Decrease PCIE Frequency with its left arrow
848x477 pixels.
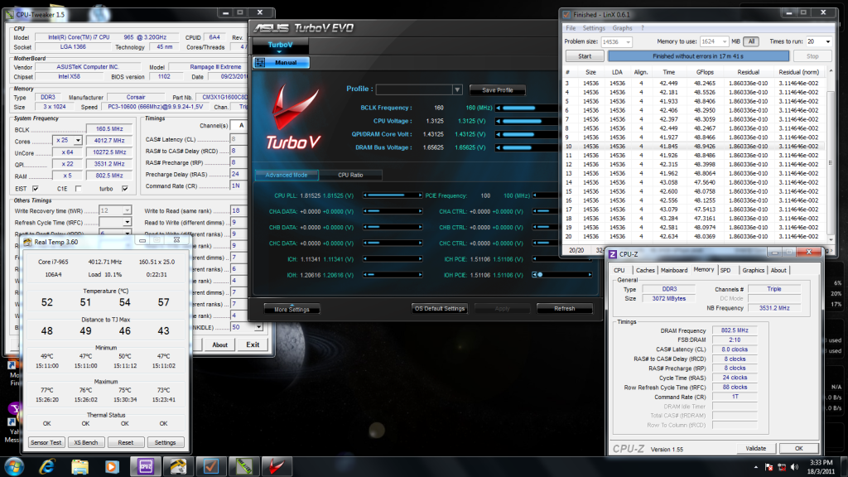tap(535, 195)
